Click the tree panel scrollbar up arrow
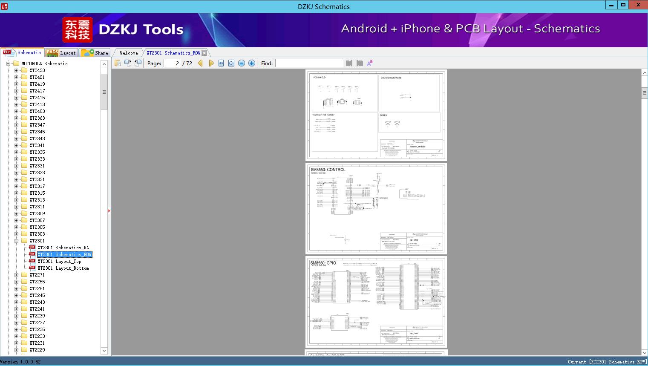This screenshot has width=648, height=366. (x=104, y=64)
